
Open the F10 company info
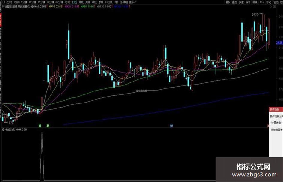coord(262,2)
